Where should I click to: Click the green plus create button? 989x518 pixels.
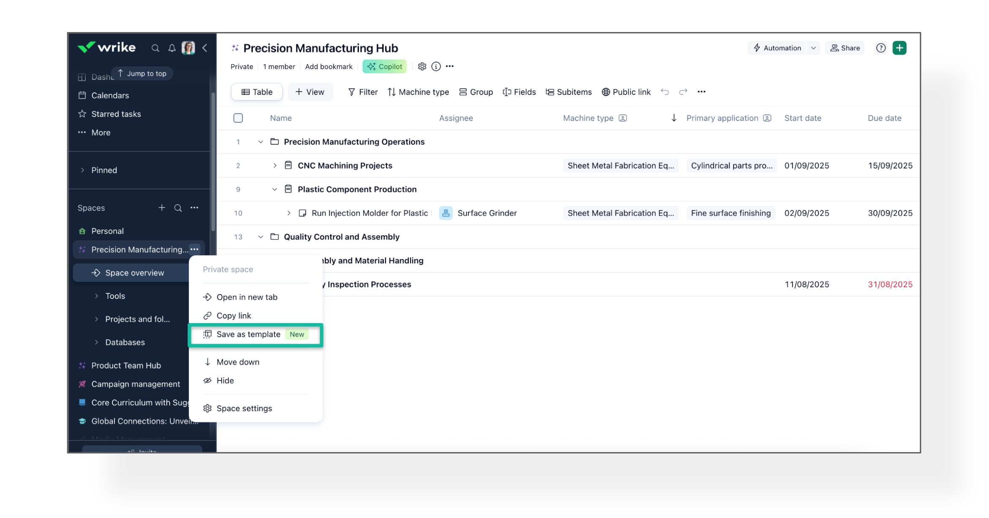click(x=899, y=48)
